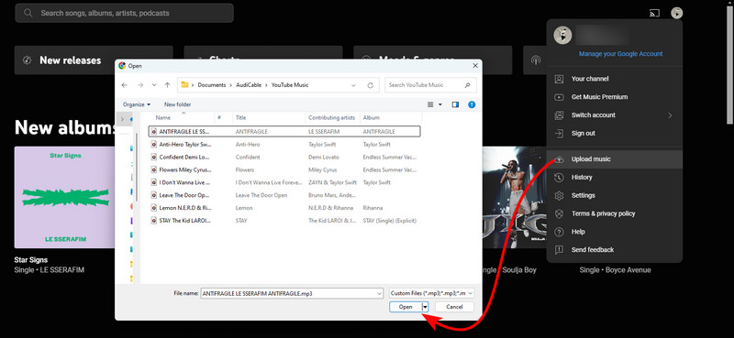
Task: Click the Your channel person icon
Action: click(559, 79)
